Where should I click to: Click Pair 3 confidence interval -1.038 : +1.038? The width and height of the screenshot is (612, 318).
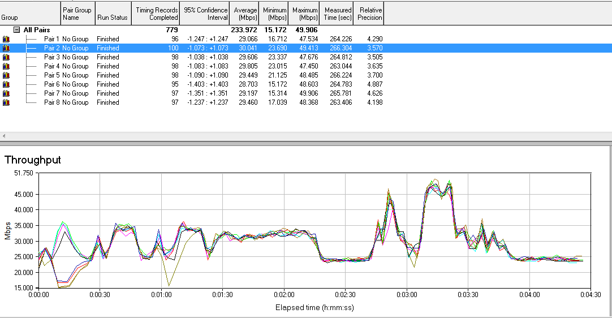[208, 57]
